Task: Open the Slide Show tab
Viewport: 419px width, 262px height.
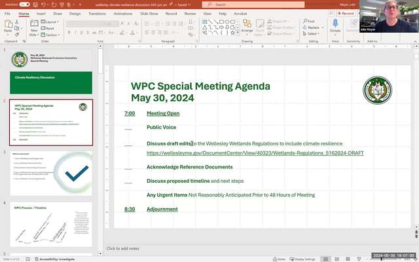Action: click(149, 13)
